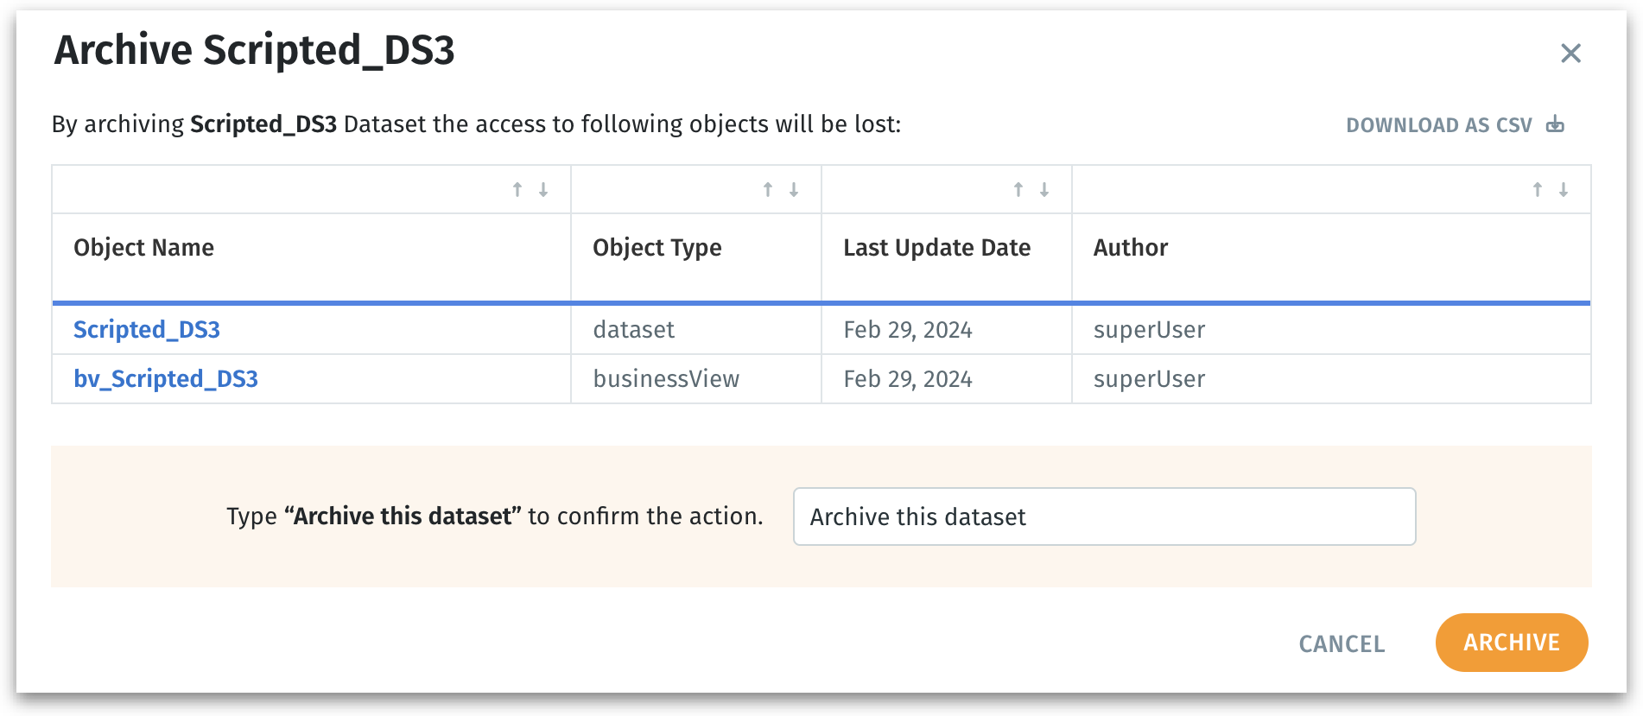Click the download CSV icon
Screen dimensions: 1643x716
tap(1555, 124)
